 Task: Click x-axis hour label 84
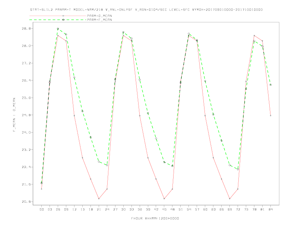[270, 209]
